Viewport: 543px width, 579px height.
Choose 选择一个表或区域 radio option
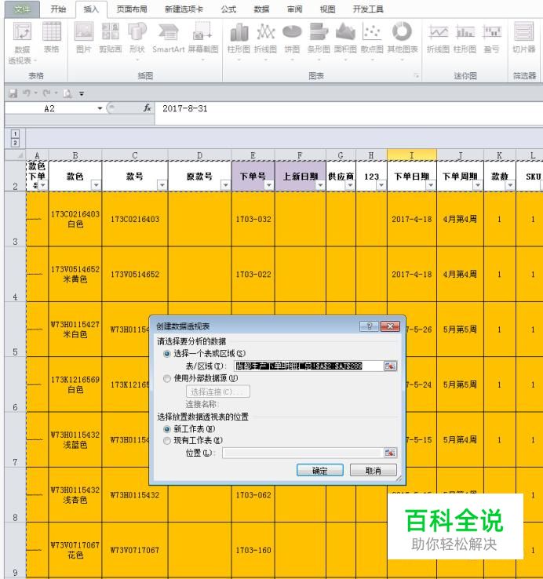(167, 354)
